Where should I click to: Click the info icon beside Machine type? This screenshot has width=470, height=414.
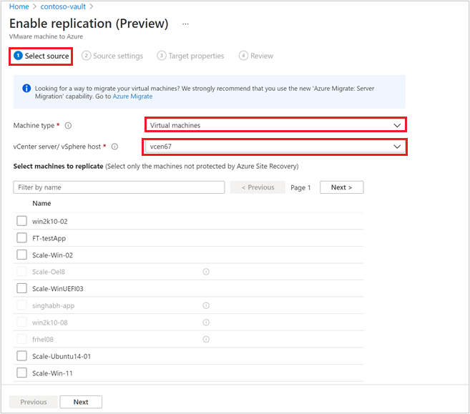point(69,126)
